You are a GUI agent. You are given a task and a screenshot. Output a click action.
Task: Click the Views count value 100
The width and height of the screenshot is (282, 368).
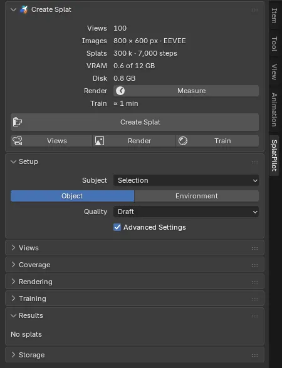[x=120, y=28]
